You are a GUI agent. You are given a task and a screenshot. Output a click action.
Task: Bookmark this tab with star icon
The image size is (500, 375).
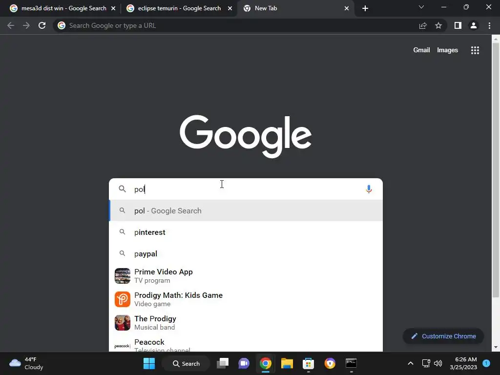pyautogui.click(x=438, y=25)
